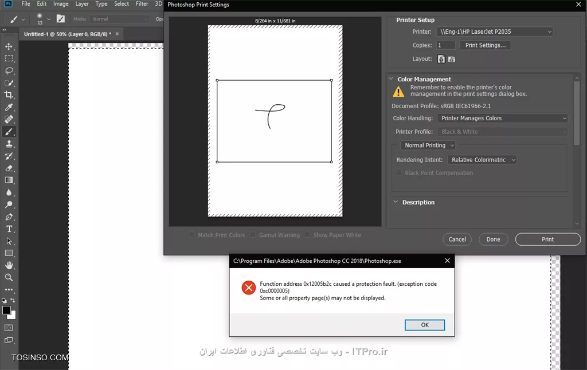
Task: Toggle Show Paper White checkbox
Action: pos(307,235)
